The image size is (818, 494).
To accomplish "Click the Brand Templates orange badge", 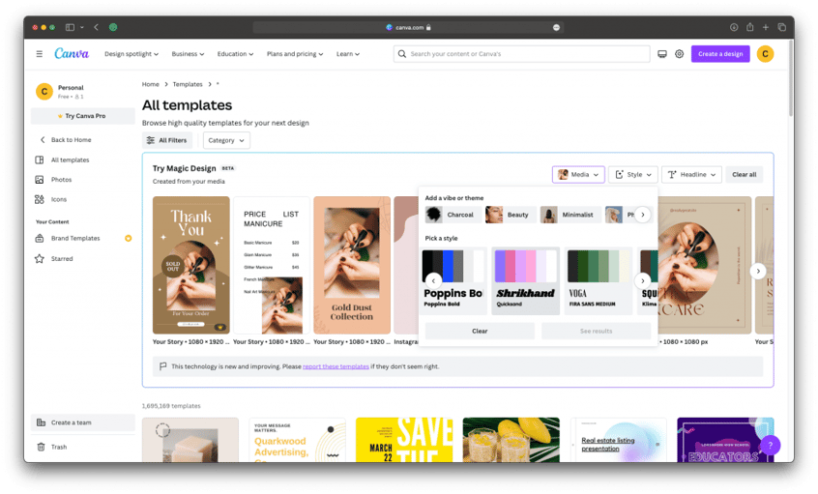I will [x=128, y=239].
